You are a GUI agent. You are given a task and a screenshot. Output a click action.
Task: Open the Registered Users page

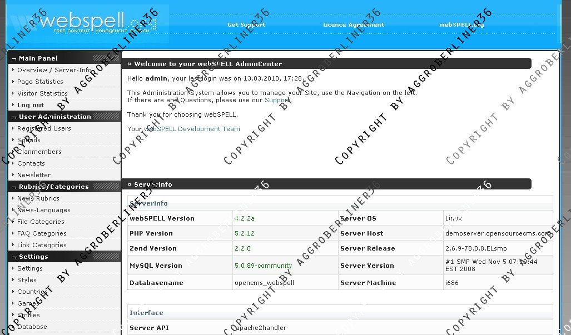[44, 128]
